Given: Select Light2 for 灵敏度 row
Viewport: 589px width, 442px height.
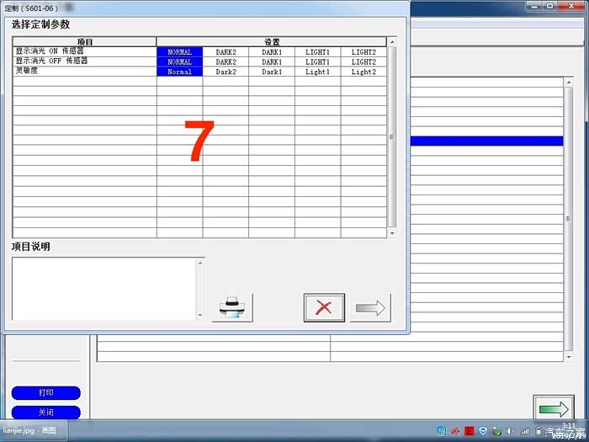Looking at the screenshot, I should tap(363, 72).
